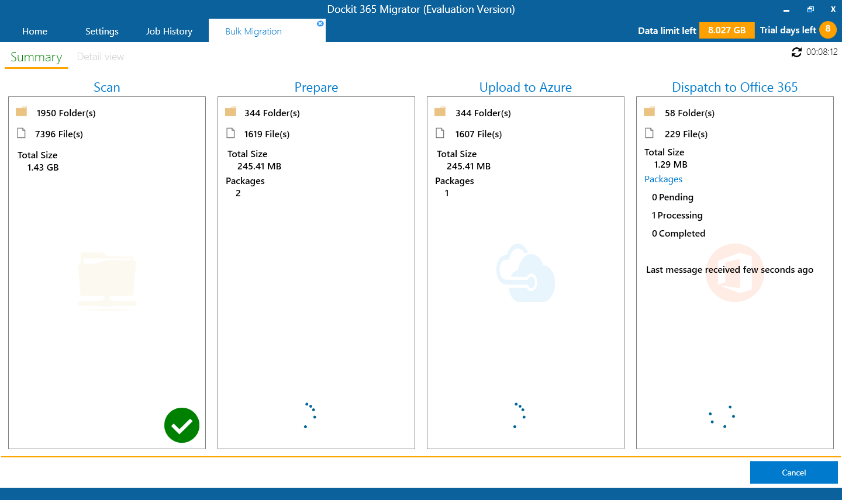
Task: Click folder icon in Dispatch to Office 365 panel
Action: click(650, 112)
